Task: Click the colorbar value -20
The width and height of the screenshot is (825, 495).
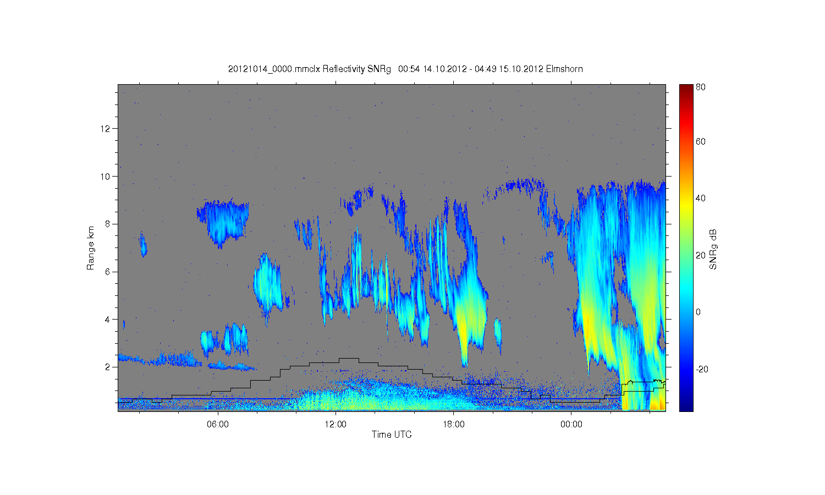Action: [x=702, y=369]
